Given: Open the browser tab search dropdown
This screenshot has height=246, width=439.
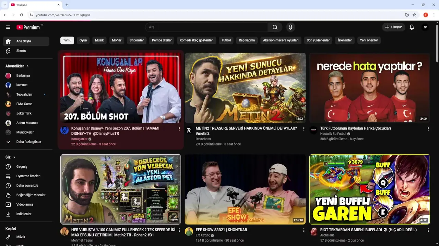Looking at the screenshot, I should pyautogui.click(x=4, y=5).
